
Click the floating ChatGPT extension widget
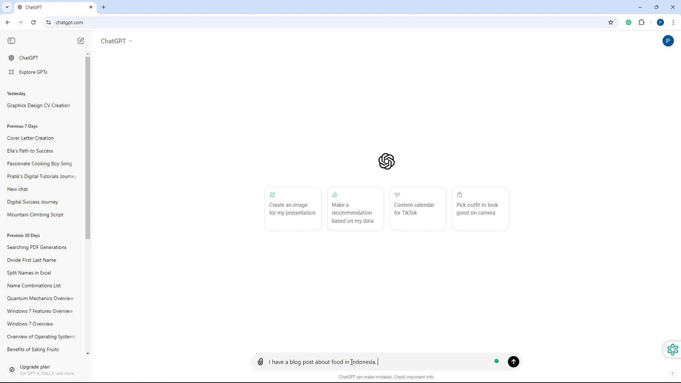tap(672, 350)
